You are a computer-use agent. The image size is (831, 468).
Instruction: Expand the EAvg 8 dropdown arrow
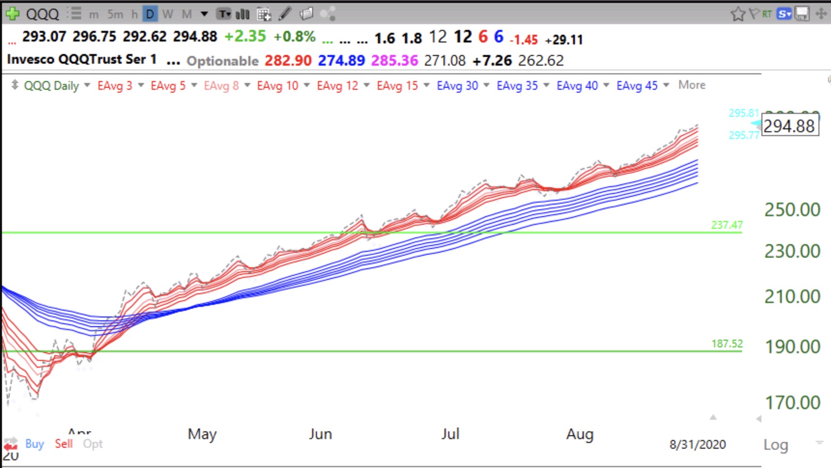click(247, 85)
